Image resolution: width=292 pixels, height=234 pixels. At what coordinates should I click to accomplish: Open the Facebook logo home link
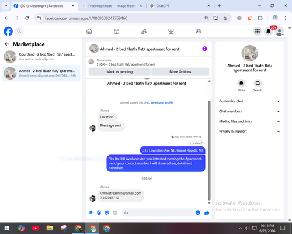click(x=8, y=31)
